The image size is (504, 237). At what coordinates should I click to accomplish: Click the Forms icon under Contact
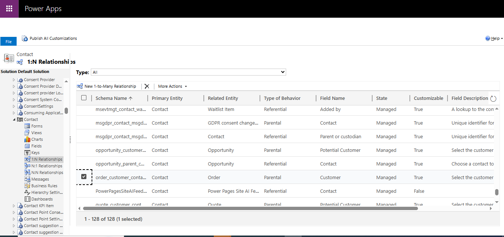click(x=27, y=126)
